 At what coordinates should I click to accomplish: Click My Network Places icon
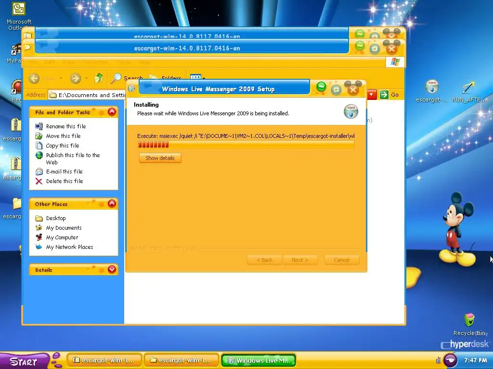tap(39, 247)
